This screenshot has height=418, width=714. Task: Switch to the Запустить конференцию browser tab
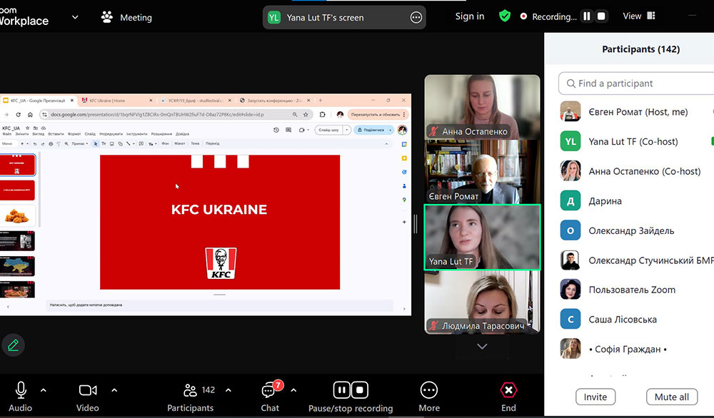[x=275, y=101]
